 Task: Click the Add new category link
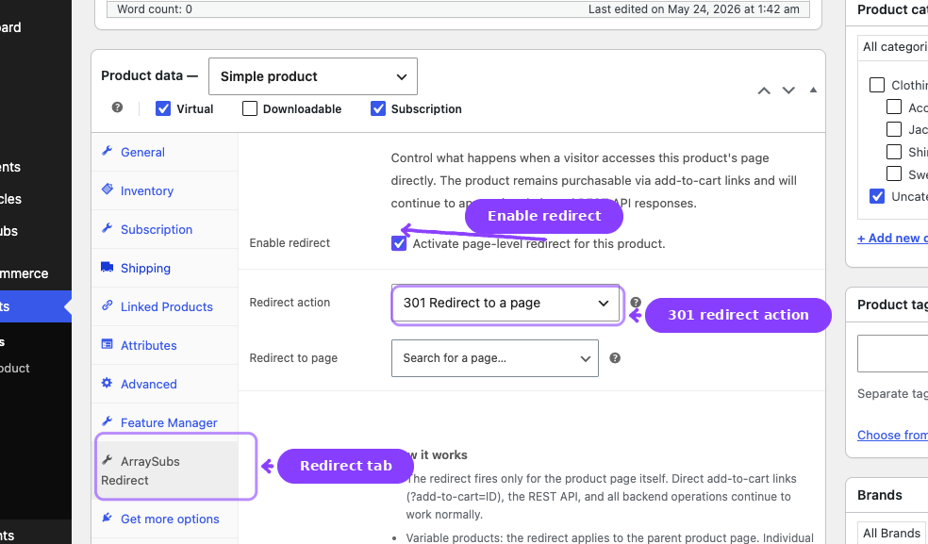click(x=892, y=238)
